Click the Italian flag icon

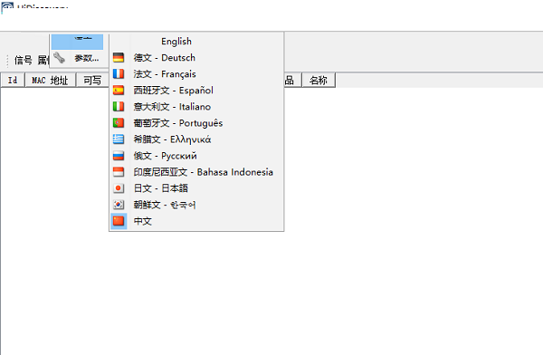(119, 107)
